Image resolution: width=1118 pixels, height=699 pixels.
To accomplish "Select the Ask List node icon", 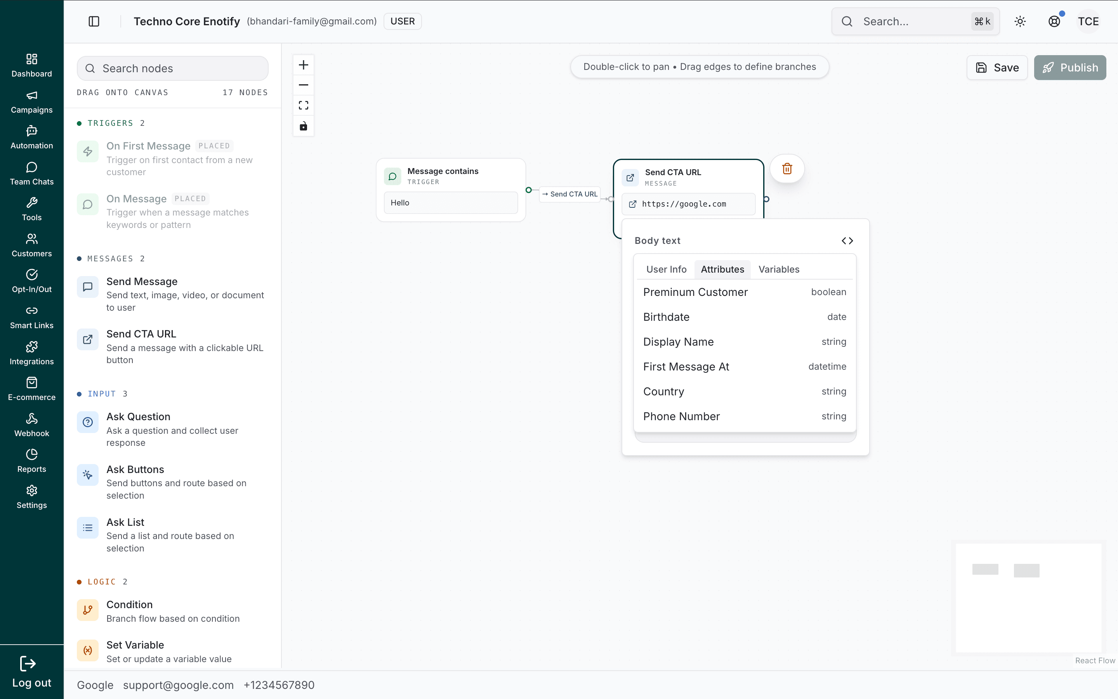I will coord(87,527).
